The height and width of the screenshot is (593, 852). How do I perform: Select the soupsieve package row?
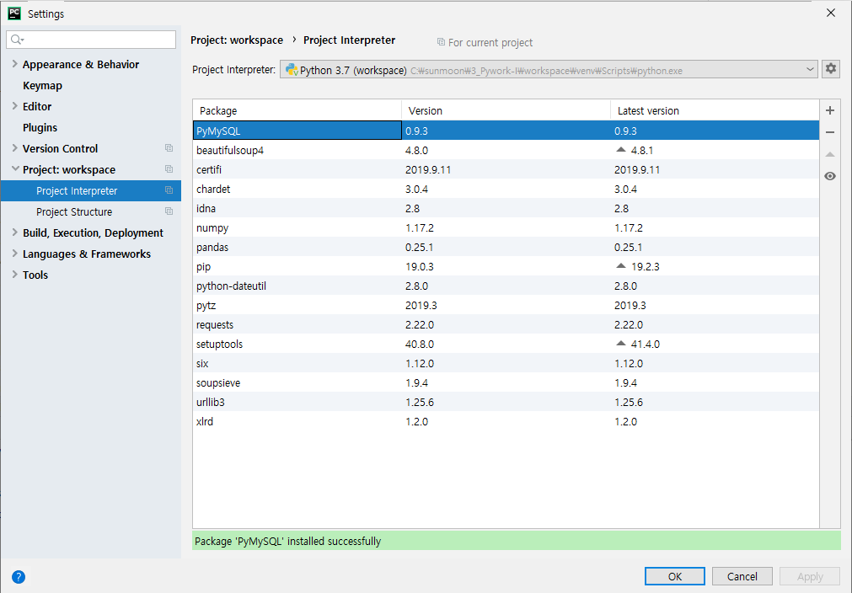tap(506, 382)
